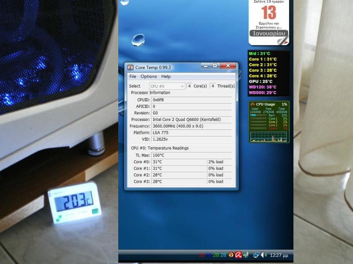The height and width of the screenshot is (264, 353).
Task: Click the calendar gadget day number 13
Action: [269, 12]
